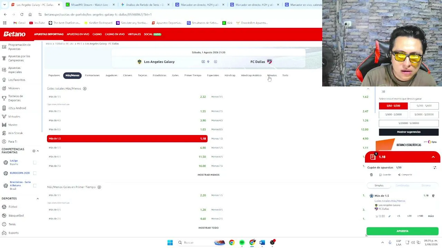Collapse the Competencias Favoritas section
The height and width of the screenshot is (248, 442).
[38, 151]
